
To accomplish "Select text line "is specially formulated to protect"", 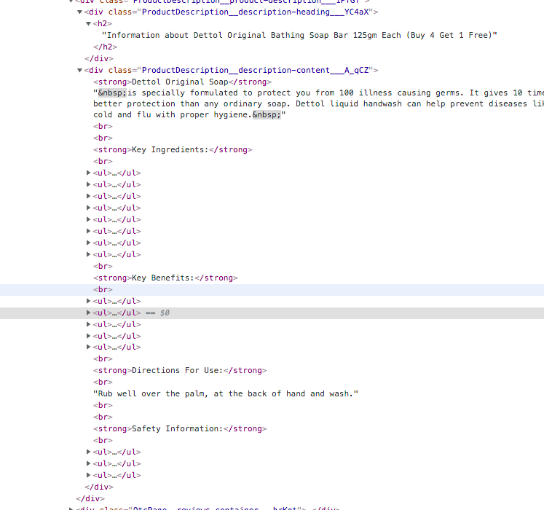I will click(x=318, y=93).
